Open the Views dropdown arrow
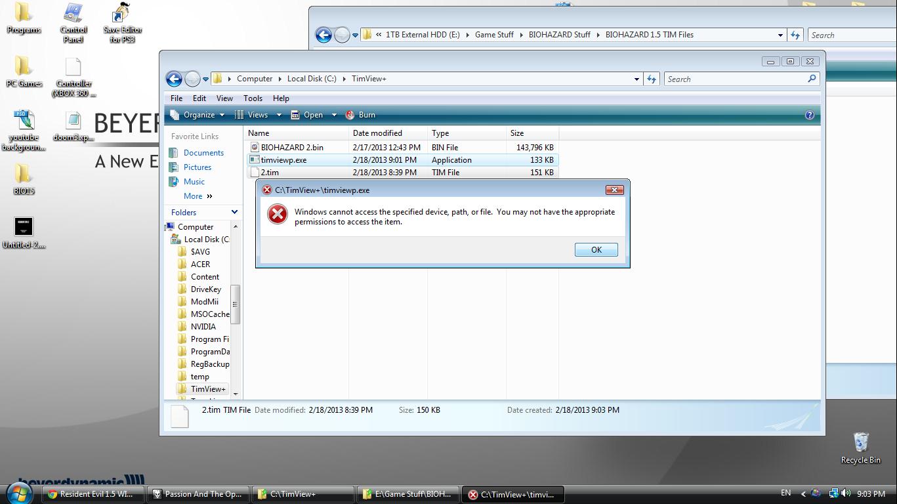This screenshot has width=897, height=504. pos(278,115)
